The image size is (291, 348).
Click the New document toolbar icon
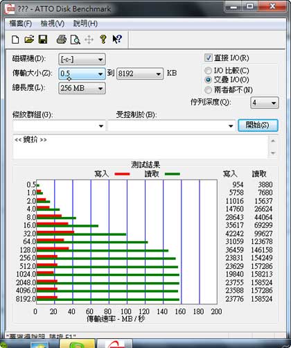click(x=15, y=40)
